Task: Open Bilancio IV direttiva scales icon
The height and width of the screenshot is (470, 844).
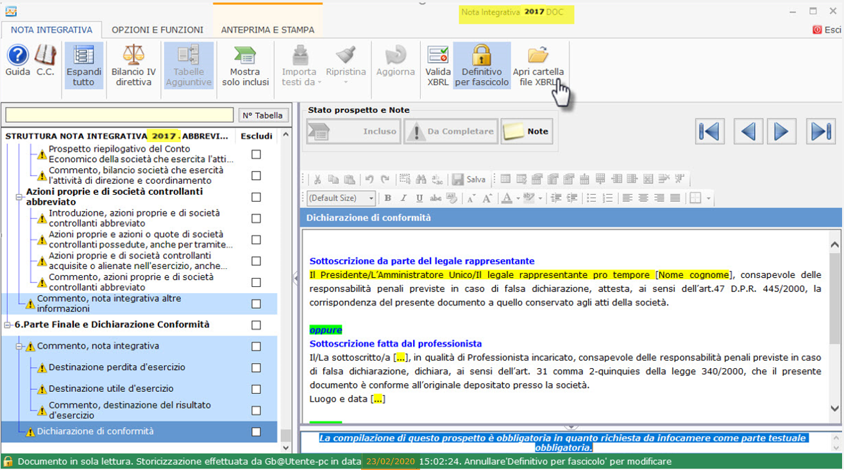Action: click(x=133, y=65)
